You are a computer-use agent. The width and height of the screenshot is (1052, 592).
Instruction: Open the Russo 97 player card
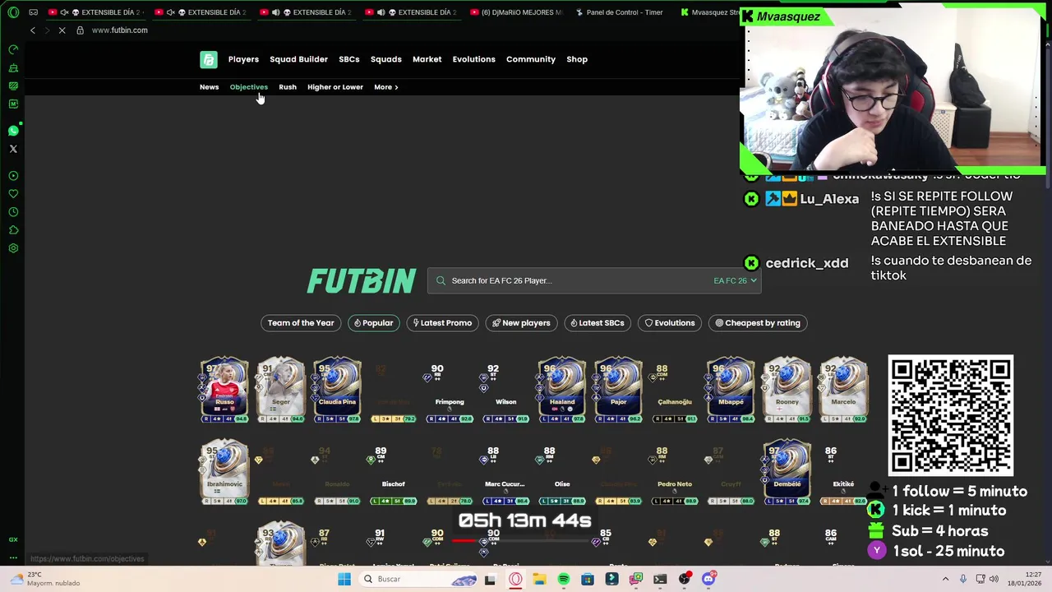[224, 390]
